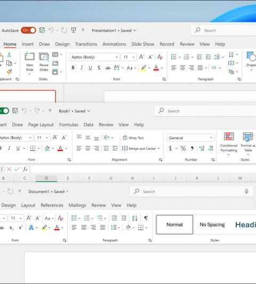The image size is (256, 284).
Task: Click Word Dictate microphone icon
Action: tap(246, 191)
